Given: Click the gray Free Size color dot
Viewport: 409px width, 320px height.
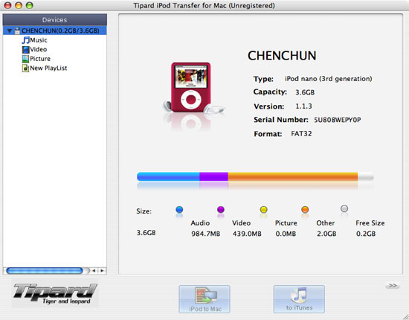Looking at the screenshot, I should pos(344,209).
